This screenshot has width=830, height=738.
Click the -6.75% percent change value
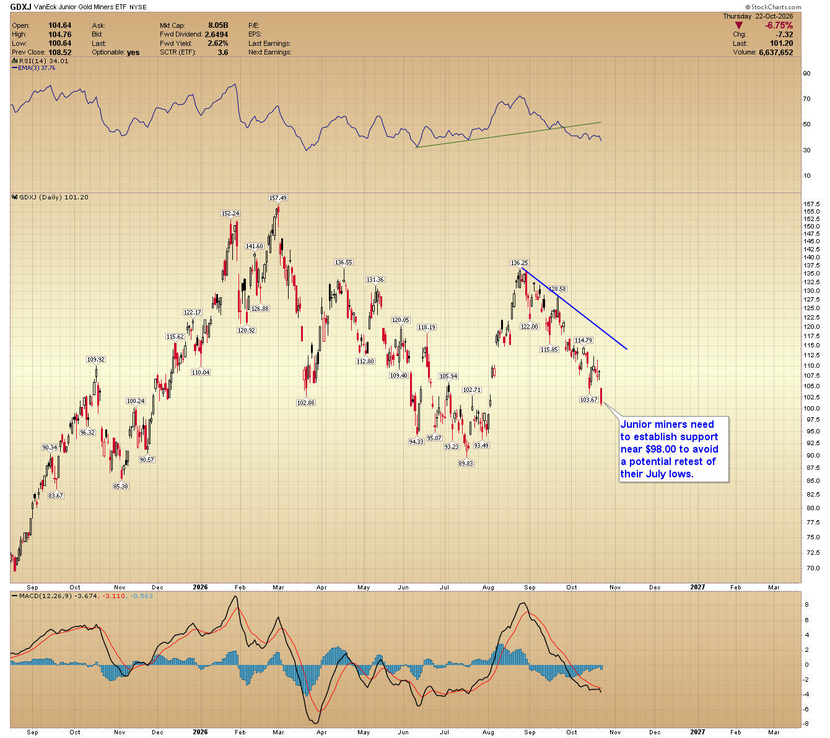[x=779, y=25]
